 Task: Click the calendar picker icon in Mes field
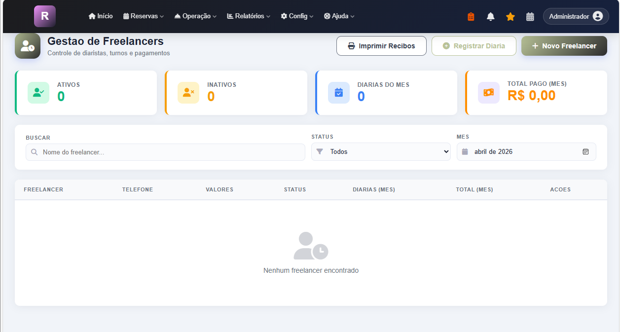pyautogui.click(x=585, y=152)
